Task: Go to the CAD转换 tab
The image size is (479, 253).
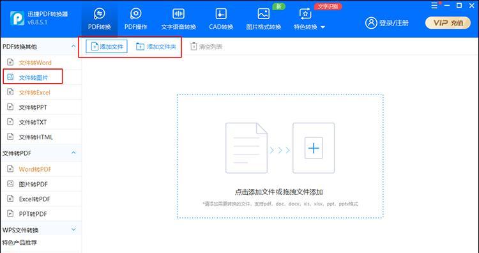Action: 221,19
